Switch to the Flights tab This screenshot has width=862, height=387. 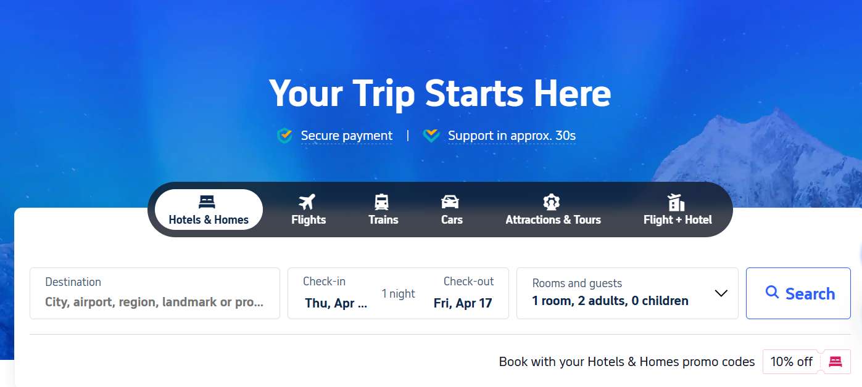(x=309, y=210)
